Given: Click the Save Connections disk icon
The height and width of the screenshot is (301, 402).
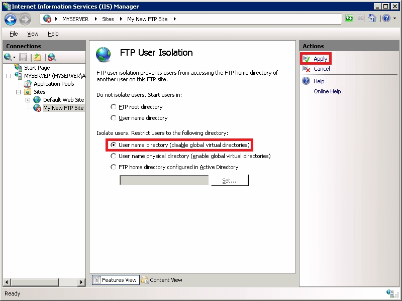Looking at the screenshot, I should coord(23,57).
